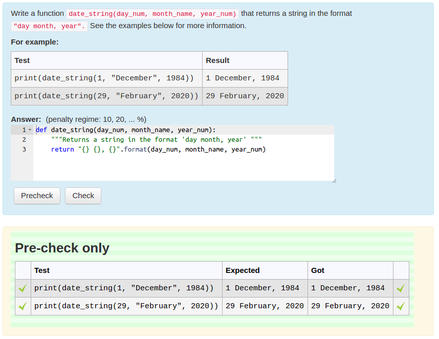439x339 pixels.
Task: Click the Precheck button
Action: (37, 196)
